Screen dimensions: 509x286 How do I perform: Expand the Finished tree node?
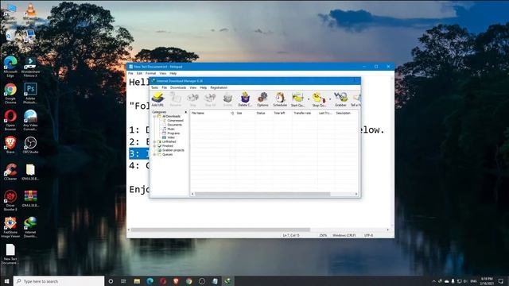point(154,146)
